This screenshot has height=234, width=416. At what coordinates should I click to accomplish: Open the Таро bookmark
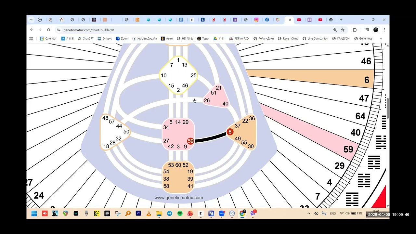203,39
